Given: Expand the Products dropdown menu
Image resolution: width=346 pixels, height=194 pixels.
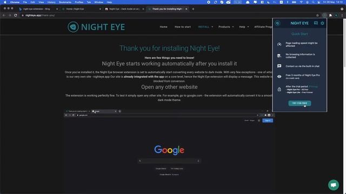Looking at the screenshot, I should tap(226, 27).
